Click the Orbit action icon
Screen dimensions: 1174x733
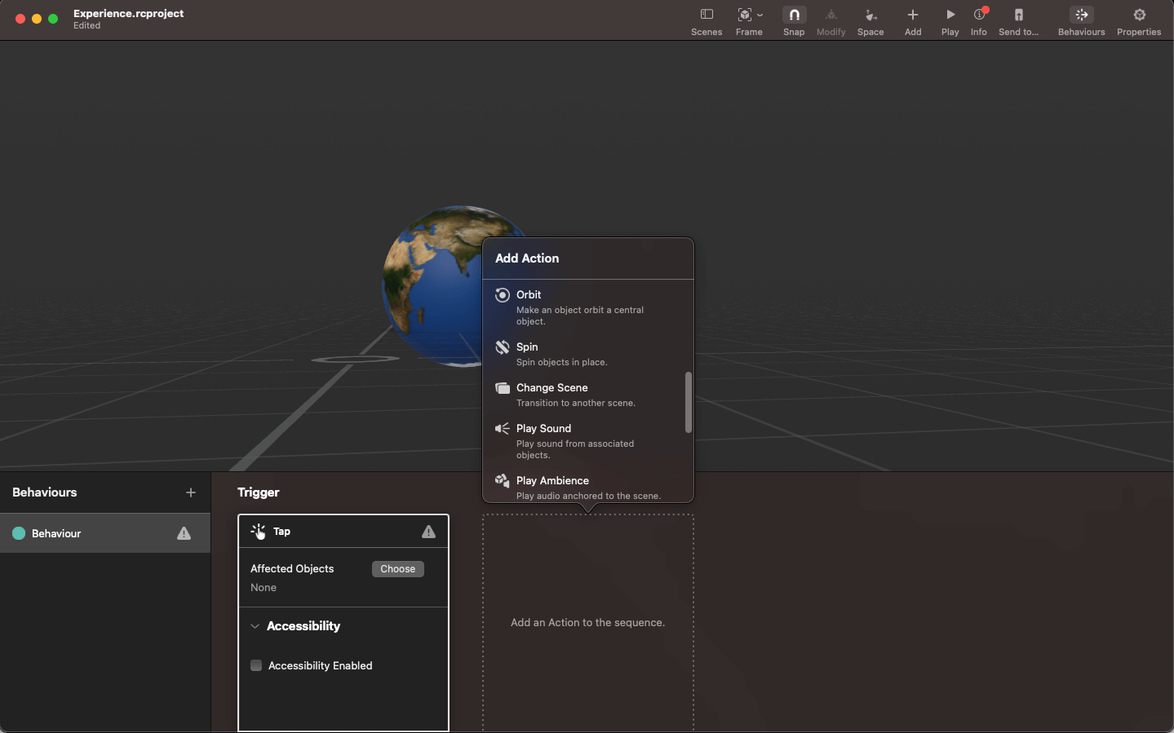(x=503, y=295)
